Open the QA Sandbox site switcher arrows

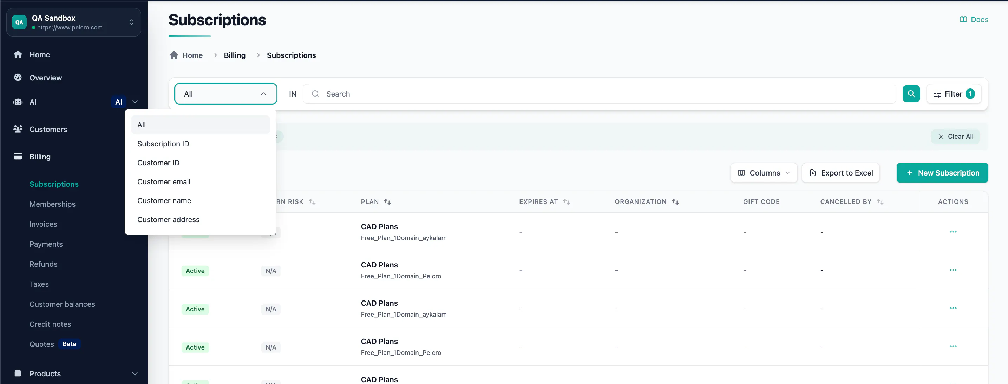131,22
